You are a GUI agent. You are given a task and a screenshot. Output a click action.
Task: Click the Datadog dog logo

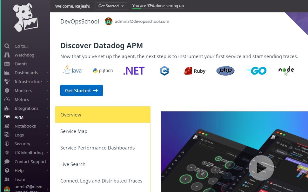pyautogui.click(x=25, y=17)
